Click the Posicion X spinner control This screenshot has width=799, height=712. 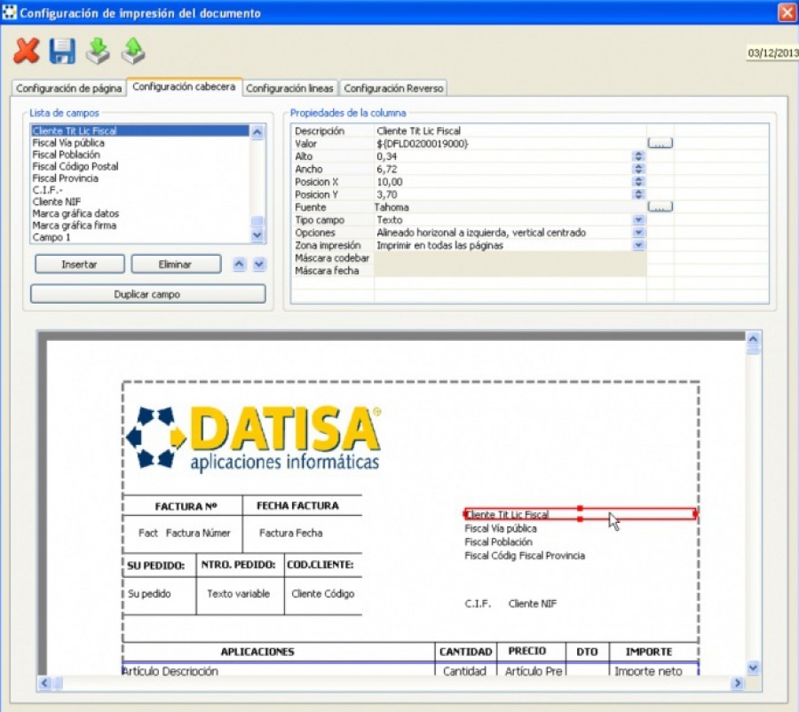(638, 181)
